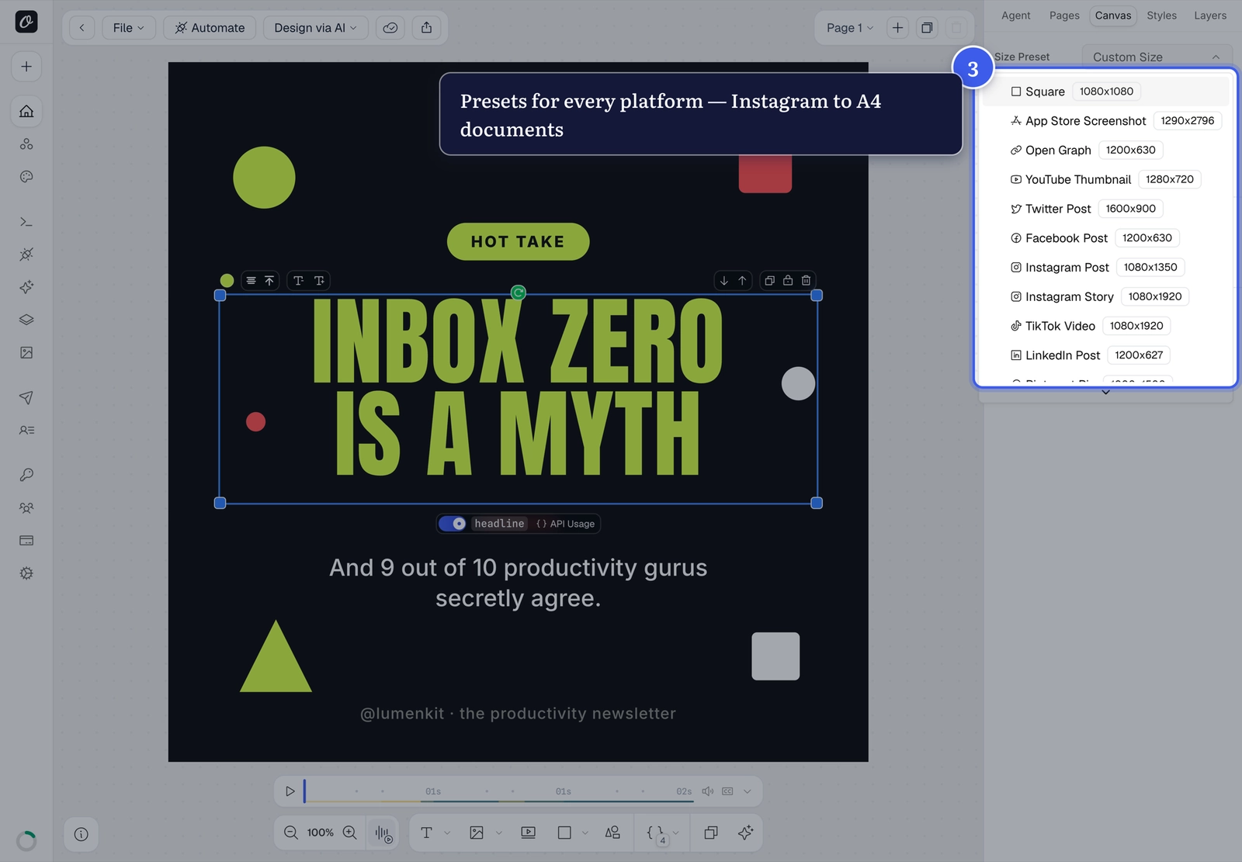This screenshot has height=862, width=1242.
Task: Click the timeline playhead marker
Action: (304, 791)
